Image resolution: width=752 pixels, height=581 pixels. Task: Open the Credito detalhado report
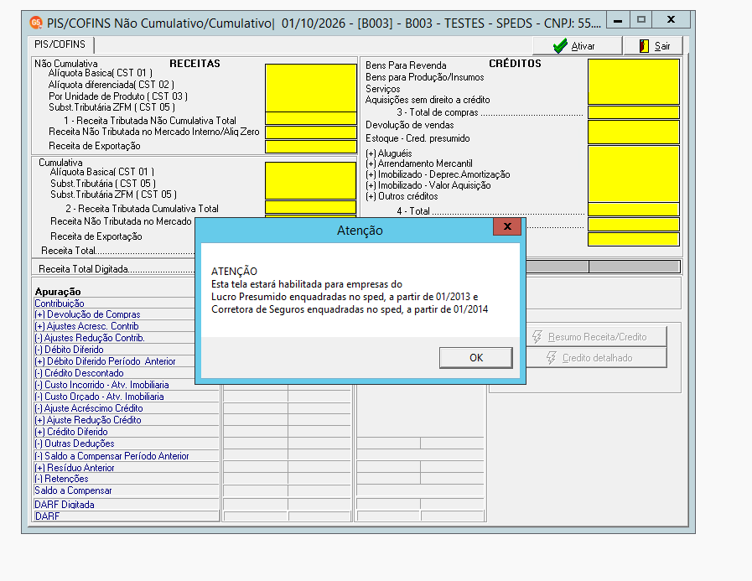[597, 358]
